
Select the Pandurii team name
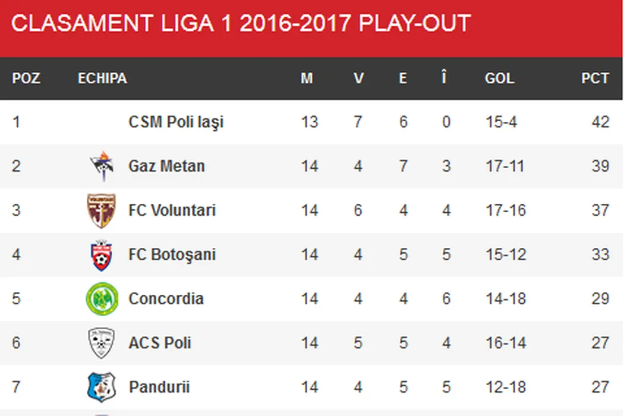tap(159, 387)
